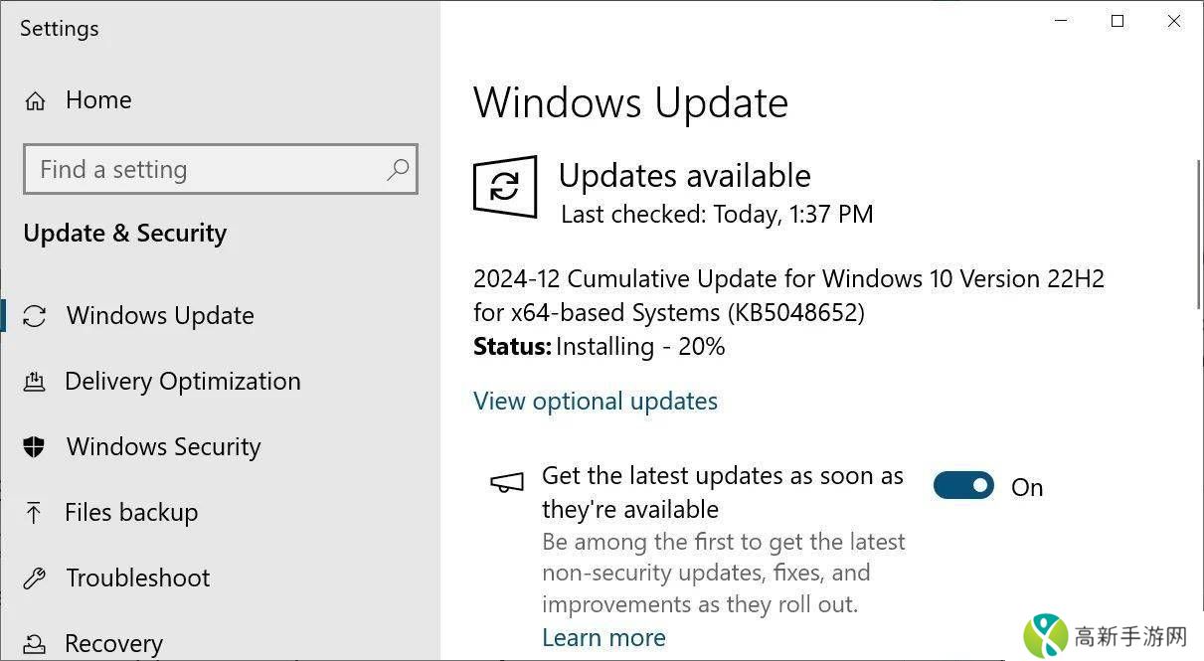This screenshot has height=661, width=1204.
Task: Click the vertical scrollbar on right edge
Action: tap(1198, 234)
